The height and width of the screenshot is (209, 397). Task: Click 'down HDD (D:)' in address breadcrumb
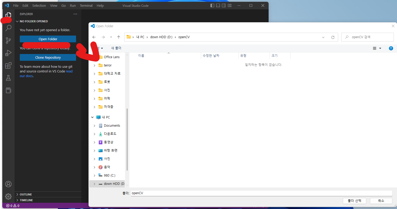click(161, 37)
